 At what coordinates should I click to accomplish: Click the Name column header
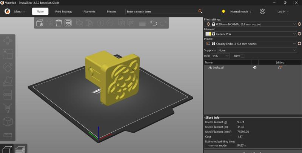pyautogui.click(x=228, y=63)
